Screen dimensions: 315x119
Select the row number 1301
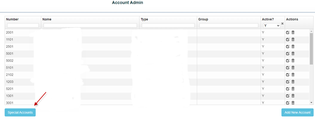pyautogui.click(x=9, y=96)
